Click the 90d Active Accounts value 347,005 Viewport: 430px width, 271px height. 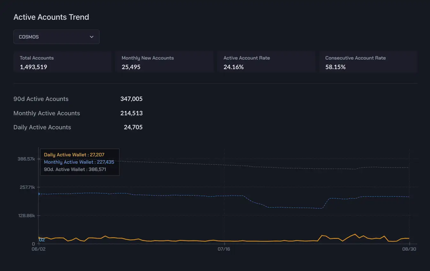tap(131, 99)
